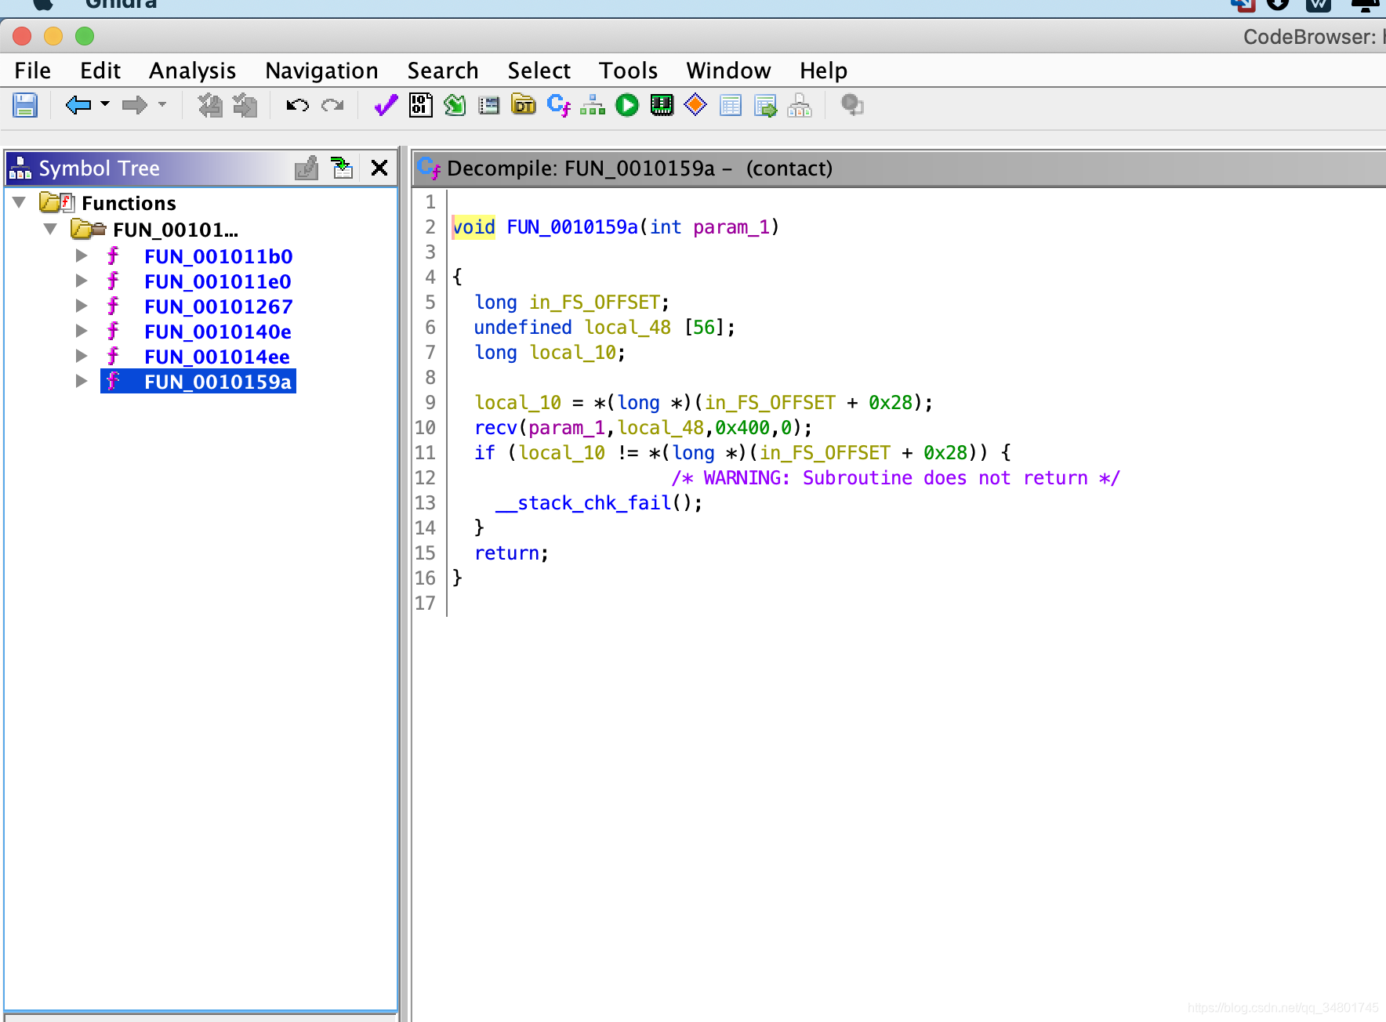Open the memory map chip icon
The height and width of the screenshot is (1022, 1386).
[x=662, y=105]
